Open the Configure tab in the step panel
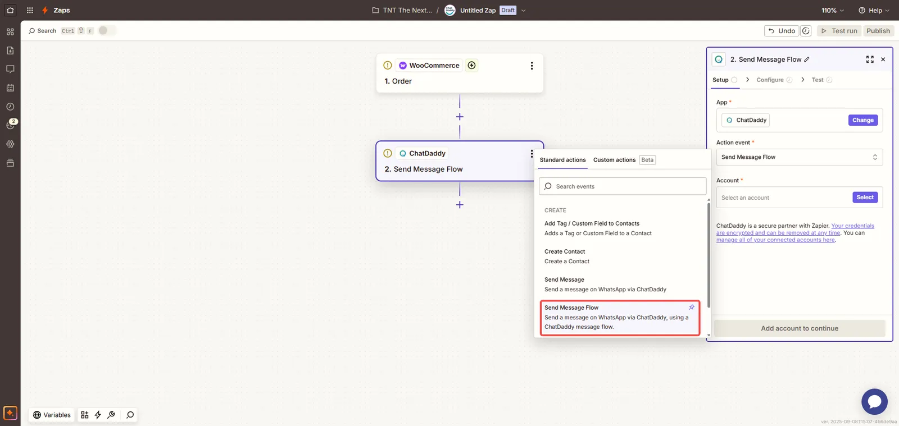The height and width of the screenshot is (426, 899). (770, 80)
